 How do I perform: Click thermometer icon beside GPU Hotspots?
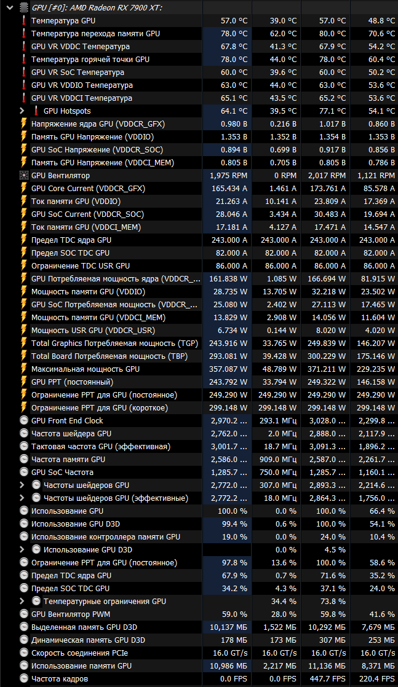pos(36,111)
